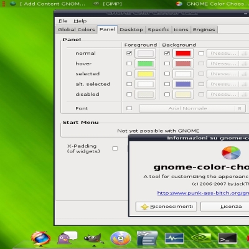Pick the disabled foreground swatch
Viewport: 249px width, 249px height.
click(145, 95)
